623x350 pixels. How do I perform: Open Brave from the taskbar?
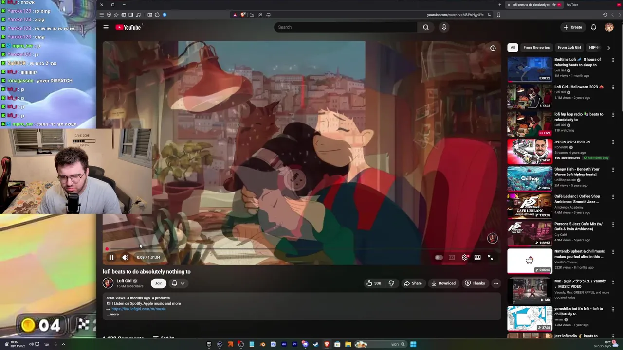coord(327,344)
